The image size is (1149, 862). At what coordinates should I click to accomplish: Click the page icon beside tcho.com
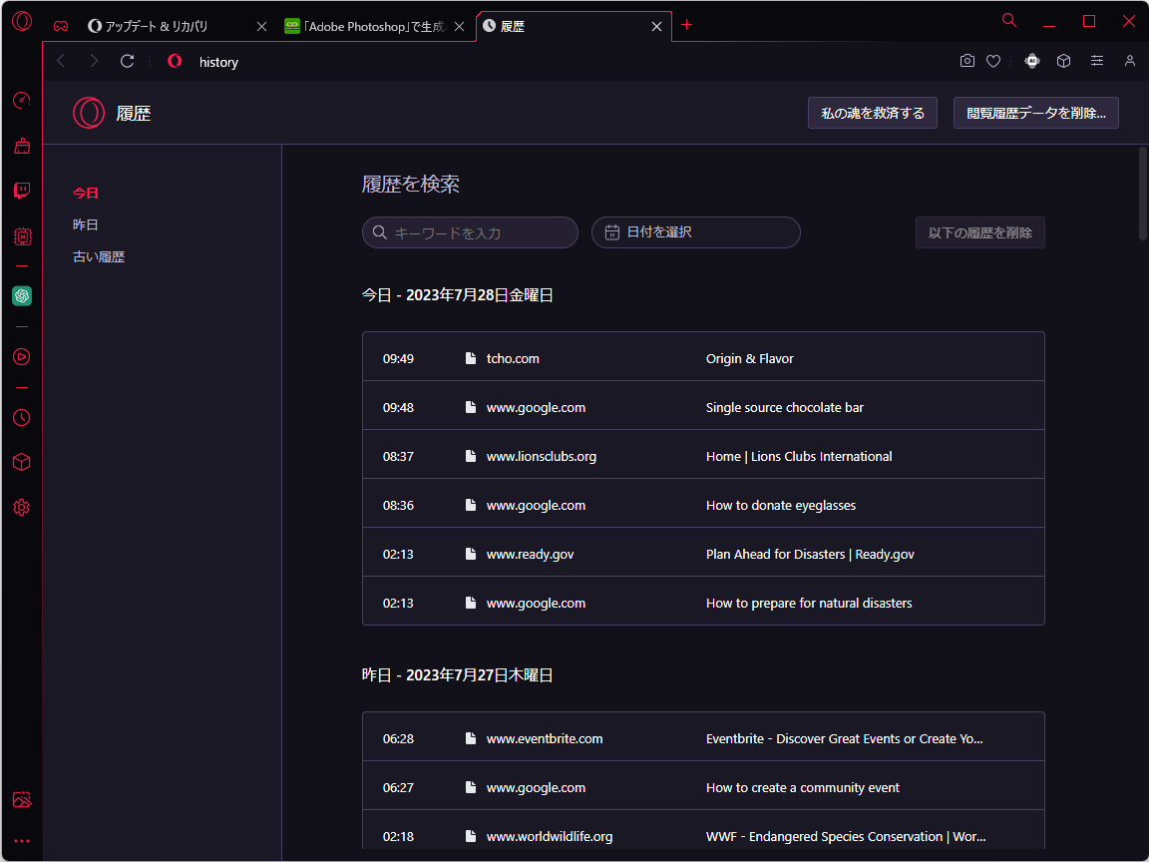point(471,358)
